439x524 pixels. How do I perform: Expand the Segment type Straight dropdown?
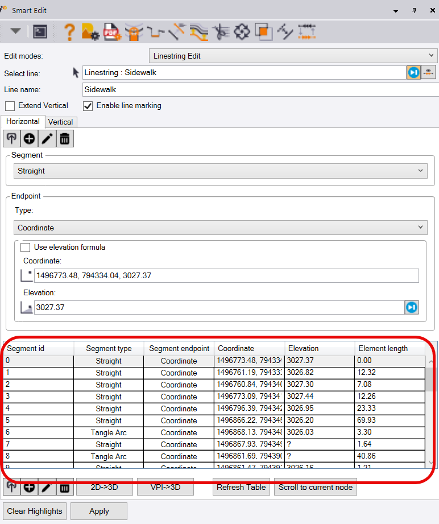(219, 171)
